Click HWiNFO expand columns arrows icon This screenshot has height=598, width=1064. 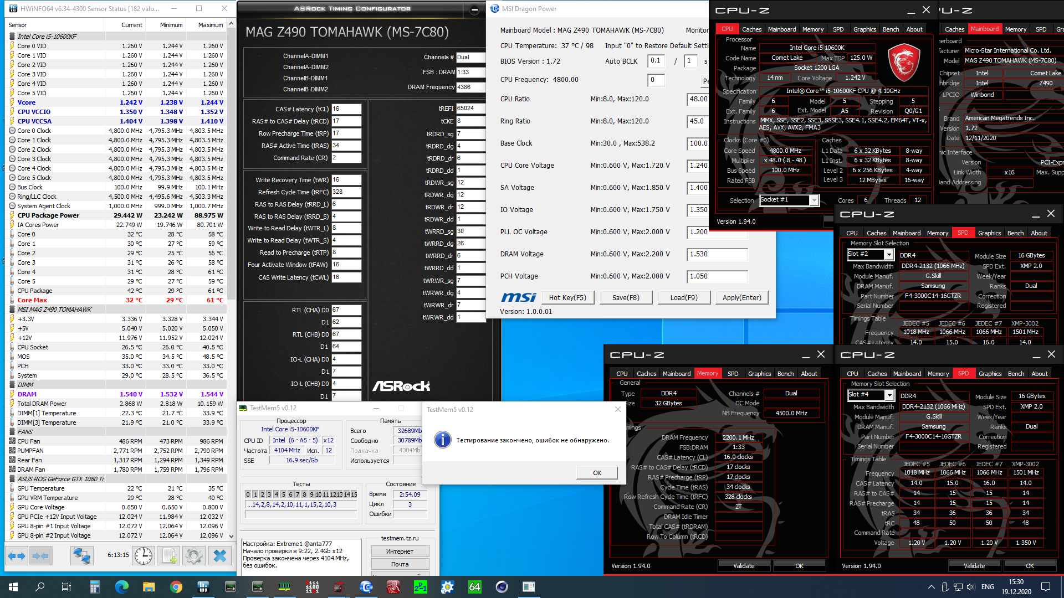(17, 556)
